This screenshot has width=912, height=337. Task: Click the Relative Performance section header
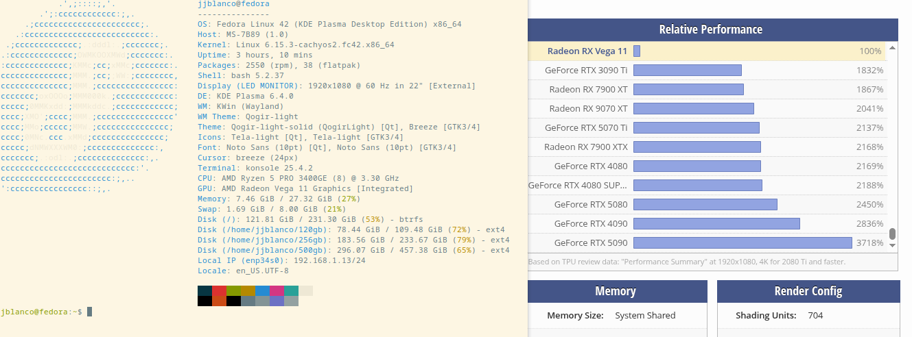coord(713,29)
